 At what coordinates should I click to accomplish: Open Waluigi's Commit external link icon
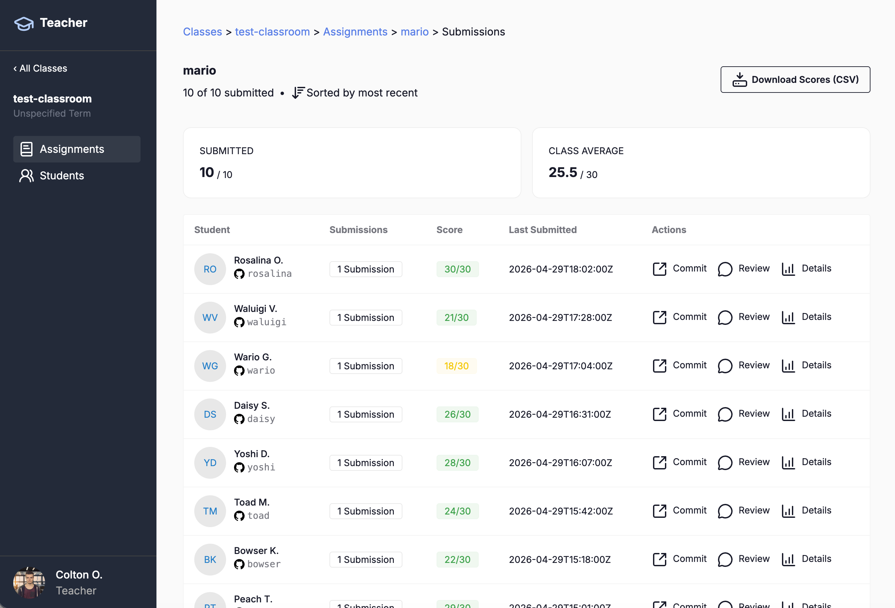pyautogui.click(x=659, y=317)
